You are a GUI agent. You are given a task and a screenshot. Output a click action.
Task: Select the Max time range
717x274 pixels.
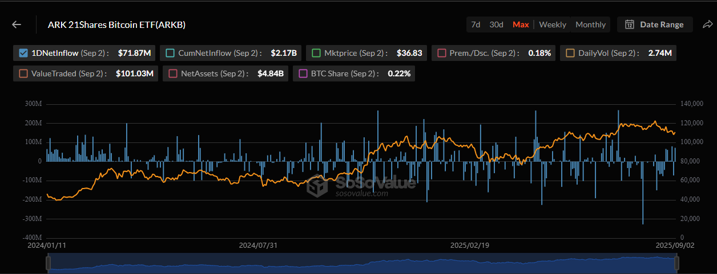point(521,24)
